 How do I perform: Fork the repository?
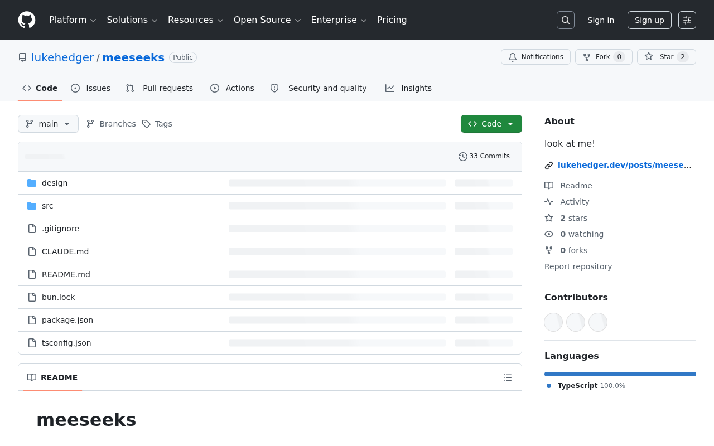[x=604, y=57]
